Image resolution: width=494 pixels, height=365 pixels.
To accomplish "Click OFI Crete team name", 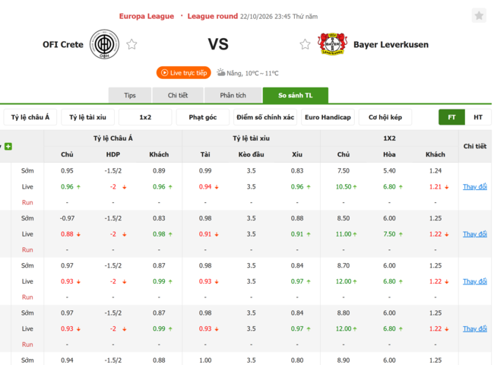I will 63,44.
